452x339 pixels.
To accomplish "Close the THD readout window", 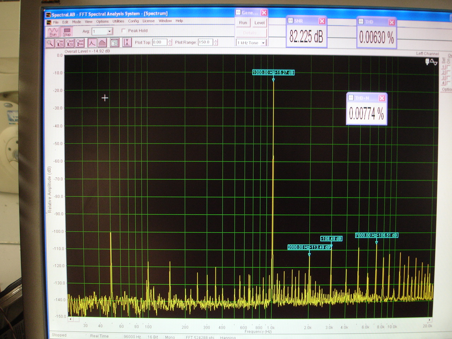I will point(392,22).
